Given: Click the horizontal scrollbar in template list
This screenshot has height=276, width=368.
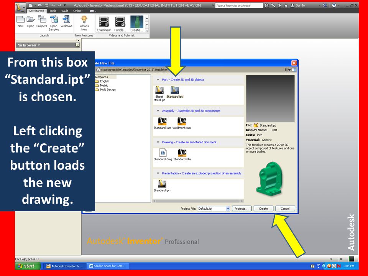Looking at the screenshot, I should pyautogui.click(x=198, y=201).
